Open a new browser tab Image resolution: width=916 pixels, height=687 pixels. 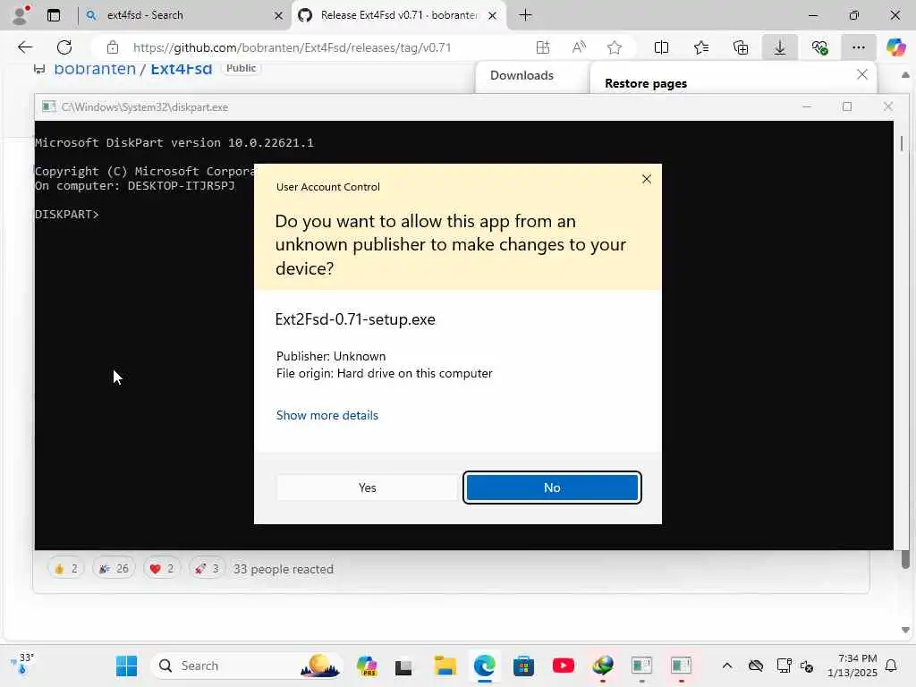click(x=525, y=15)
